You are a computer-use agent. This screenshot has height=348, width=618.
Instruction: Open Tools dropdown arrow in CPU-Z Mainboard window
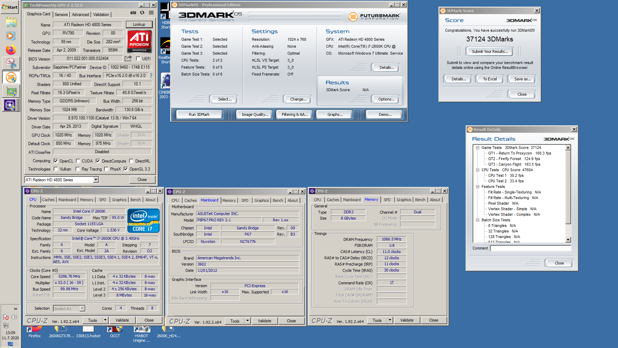[247, 321]
